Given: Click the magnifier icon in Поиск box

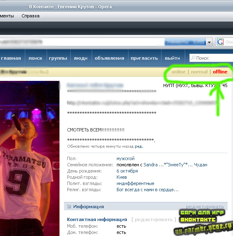Looking at the screenshot, I should pyautogui.click(x=193, y=58).
